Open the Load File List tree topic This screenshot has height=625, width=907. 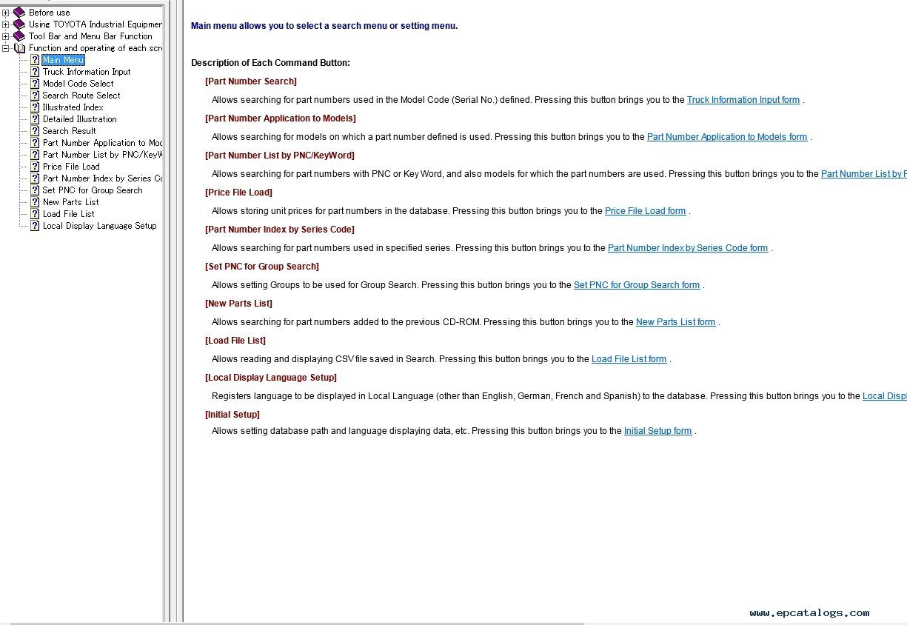69,214
